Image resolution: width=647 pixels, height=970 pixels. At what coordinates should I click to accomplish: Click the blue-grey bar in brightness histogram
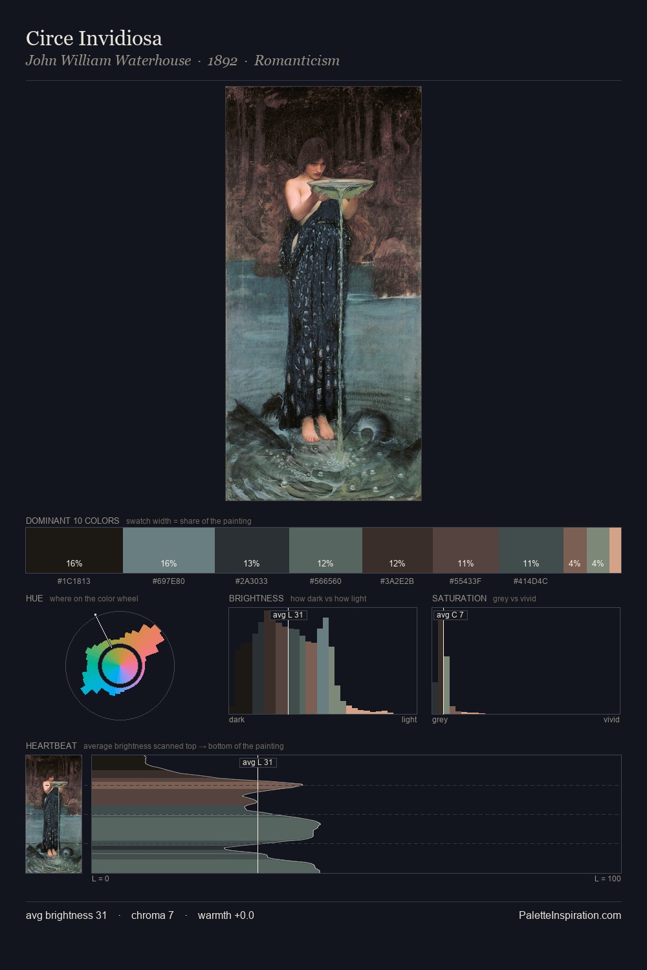coord(323,665)
